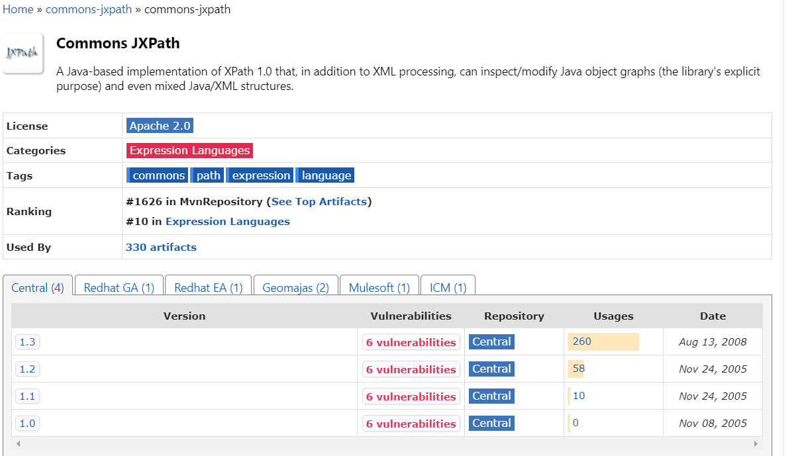Switch to the Redhat GA tab

point(119,287)
